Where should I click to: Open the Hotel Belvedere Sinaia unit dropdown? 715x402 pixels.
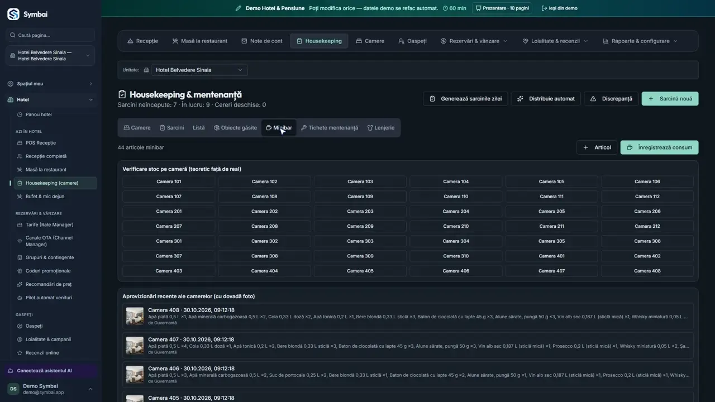pos(199,70)
